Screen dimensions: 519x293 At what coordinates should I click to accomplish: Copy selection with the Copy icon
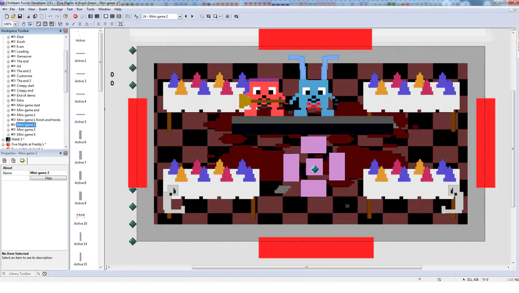pos(35,16)
